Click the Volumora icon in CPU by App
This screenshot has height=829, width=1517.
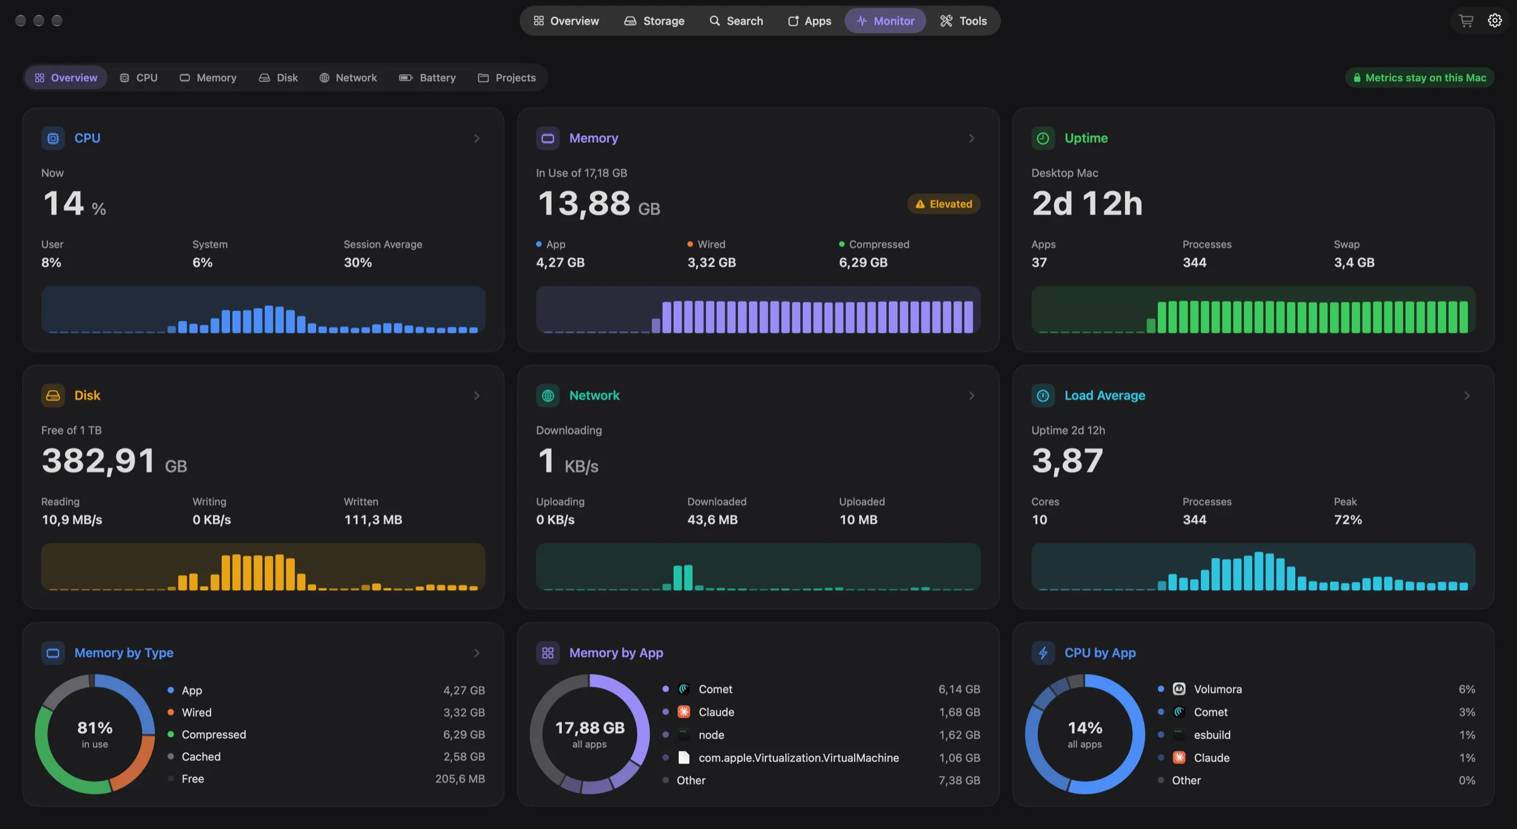pos(1179,689)
